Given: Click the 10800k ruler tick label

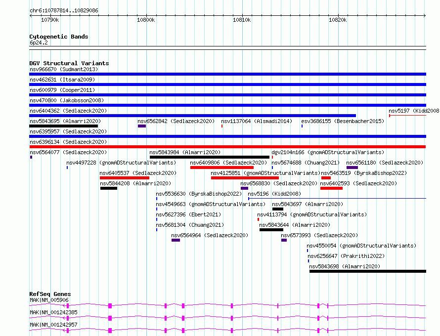Looking at the screenshot, I should 146,20.
